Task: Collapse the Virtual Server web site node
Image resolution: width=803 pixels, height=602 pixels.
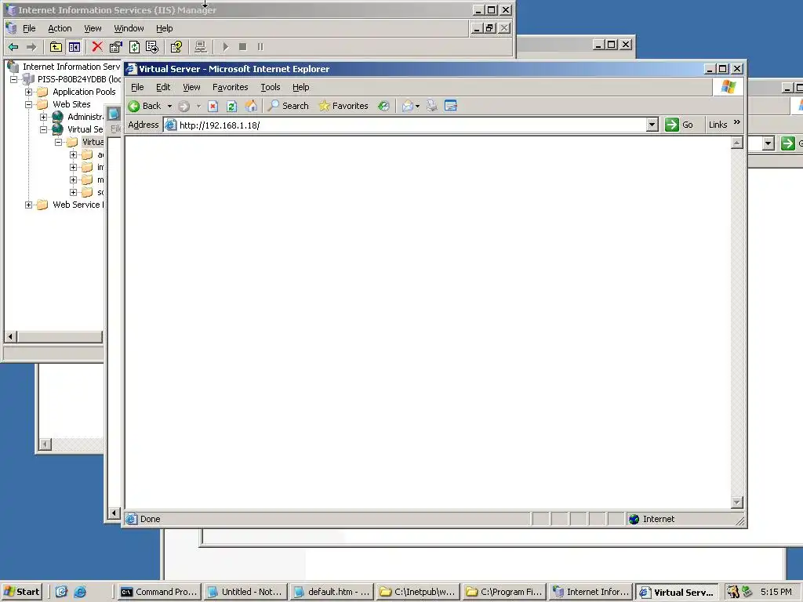Action: pos(44,129)
